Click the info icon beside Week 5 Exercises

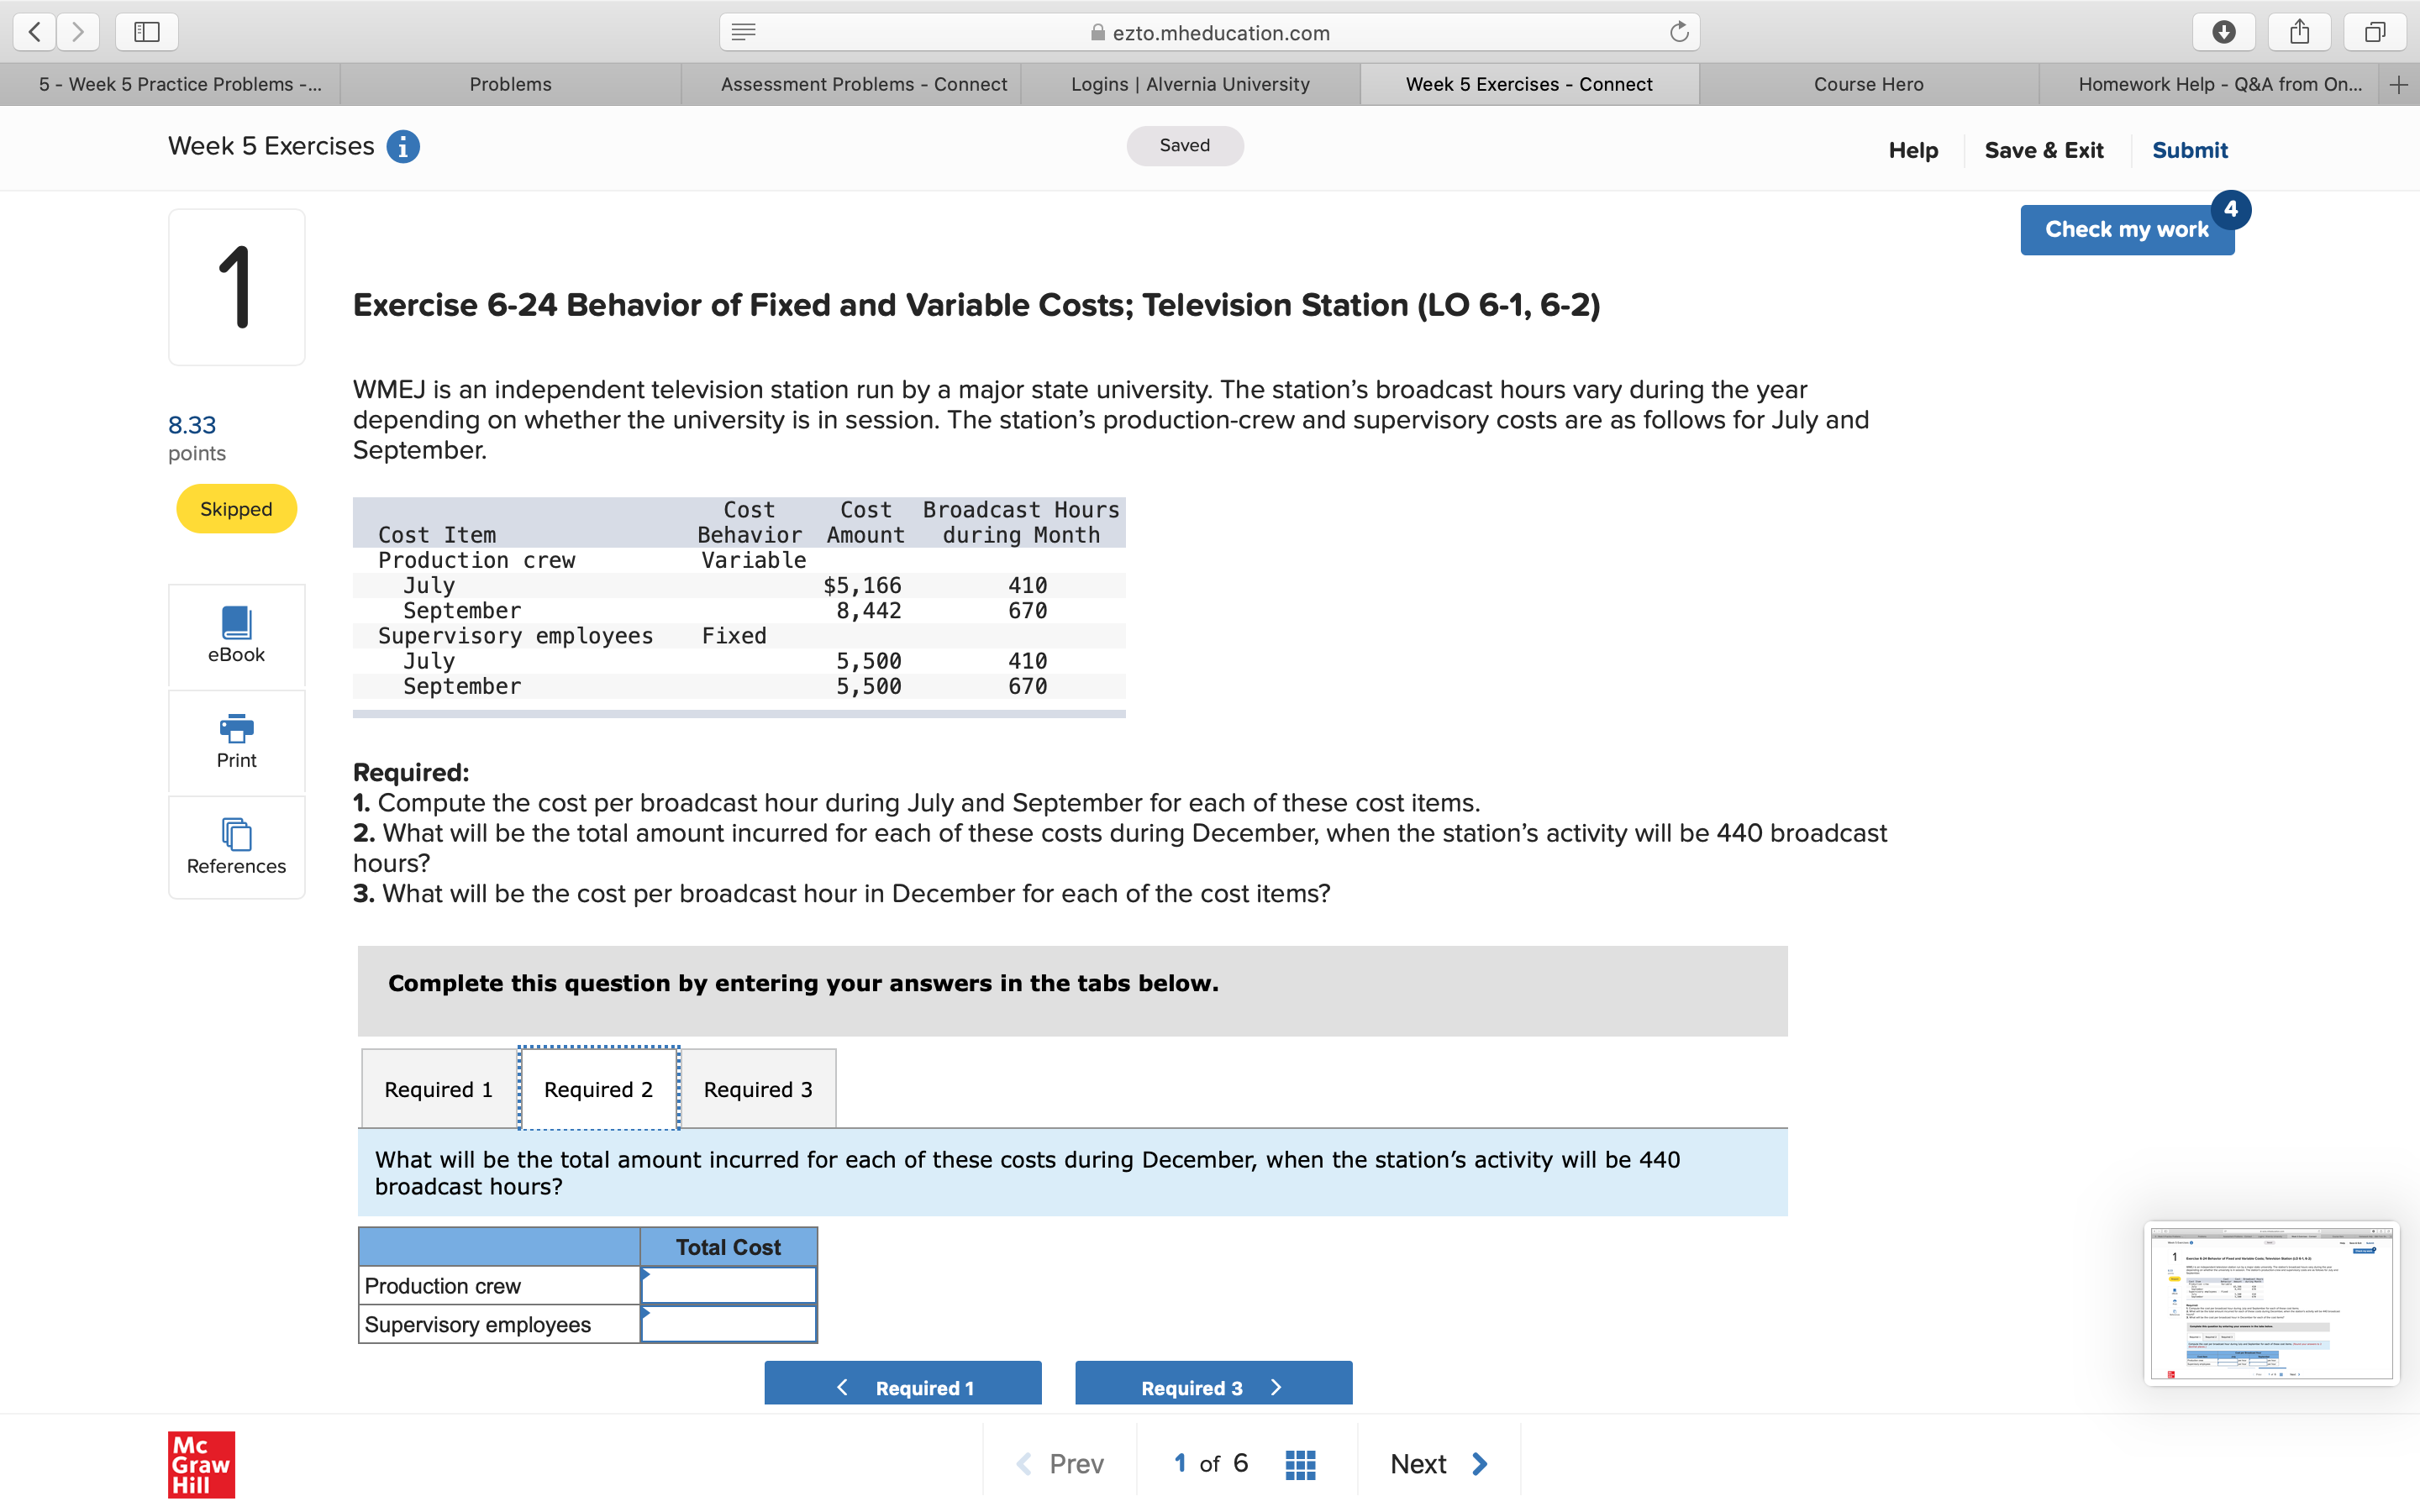403,147
